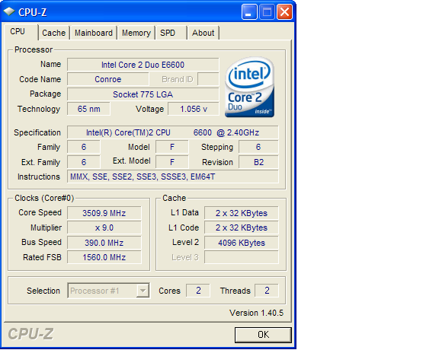Image resolution: width=439 pixels, height=350 pixels.
Task: Select the Bus Speed value 390.0 MHz
Action: coord(104,243)
